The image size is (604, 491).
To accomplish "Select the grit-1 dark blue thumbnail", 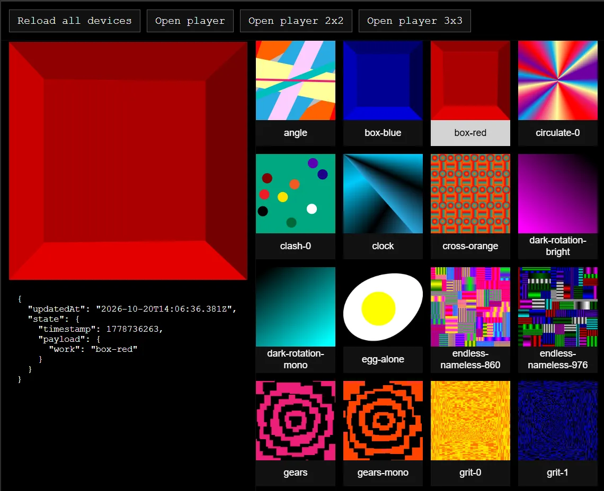I will (558, 421).
